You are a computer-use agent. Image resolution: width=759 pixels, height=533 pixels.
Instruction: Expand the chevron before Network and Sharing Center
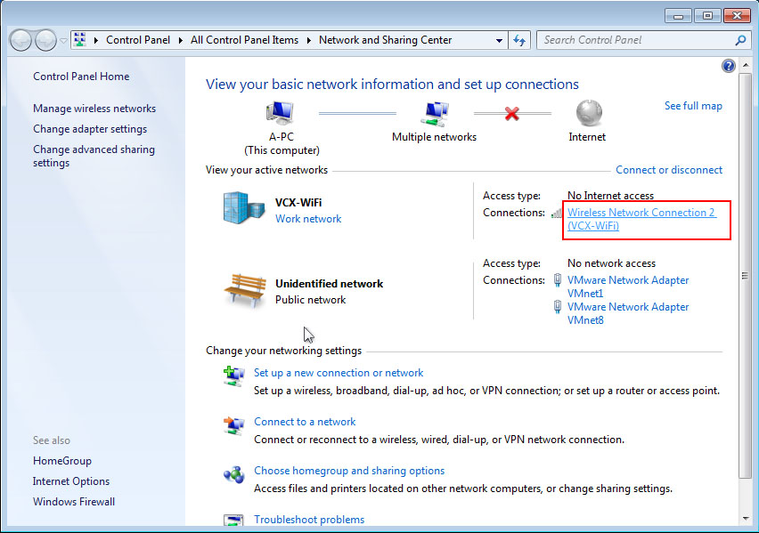click(x=309, y=40)
